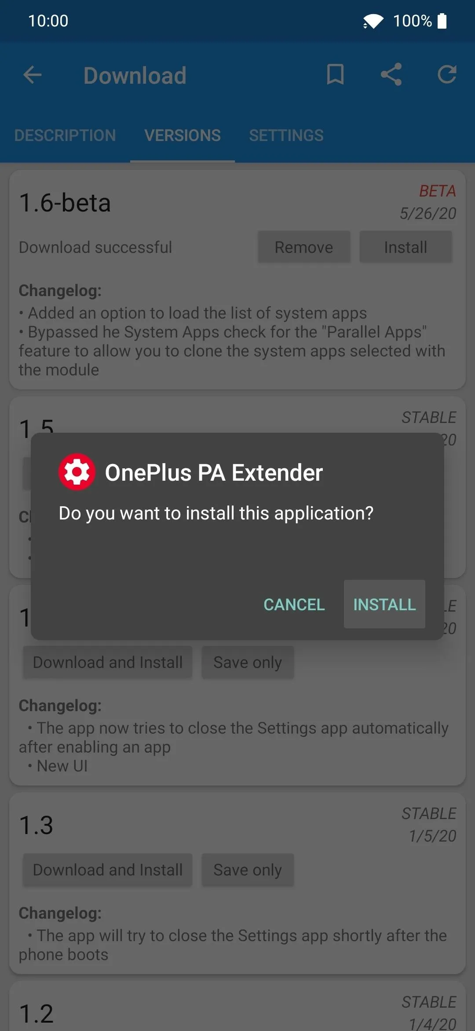Viewport: 475px width, 1031px height.
Task: Tap the Wi-Fi status icon
Action: coord(373,21)
